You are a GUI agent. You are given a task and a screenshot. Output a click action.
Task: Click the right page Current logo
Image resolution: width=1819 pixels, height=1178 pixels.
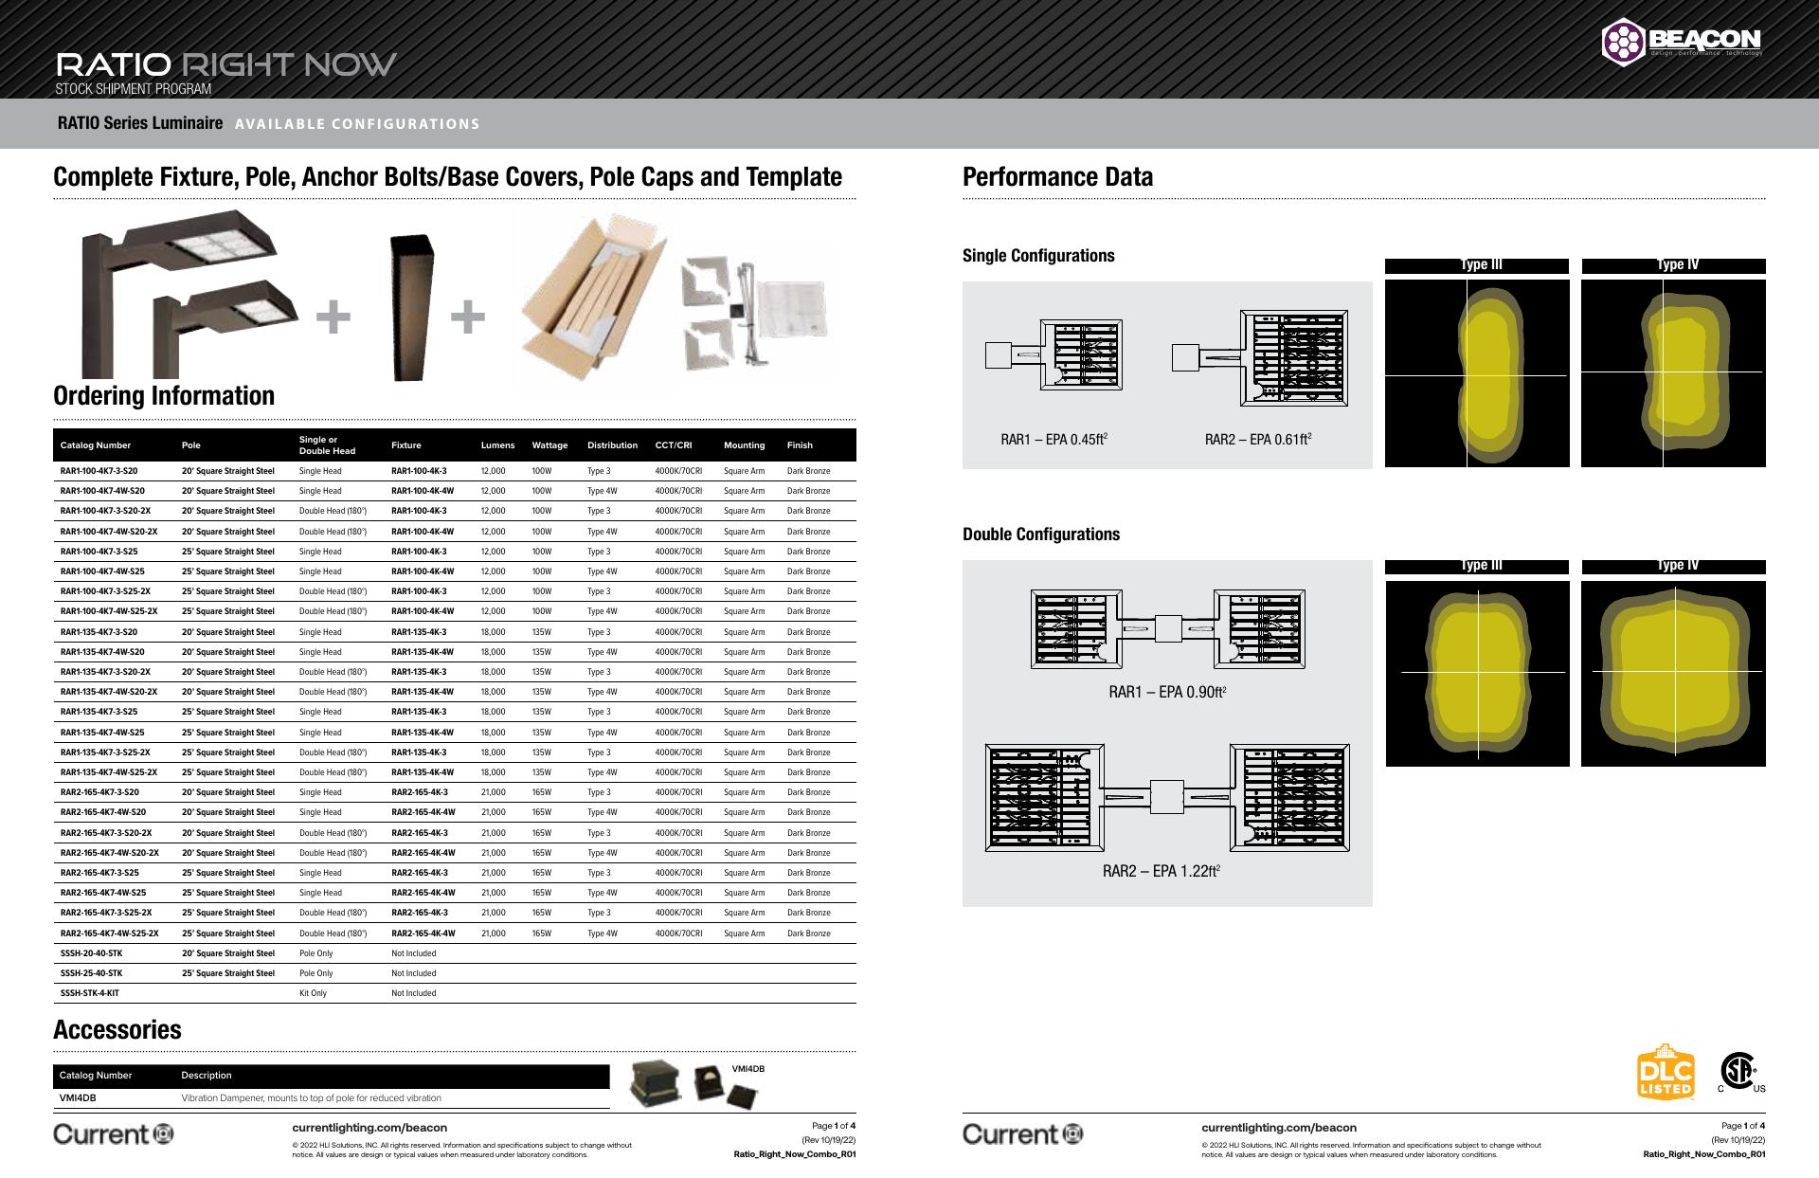1022,1133
